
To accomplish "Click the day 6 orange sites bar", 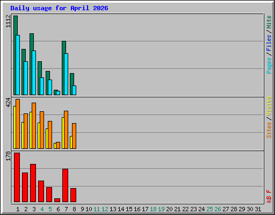I will (x=58, y=145).
